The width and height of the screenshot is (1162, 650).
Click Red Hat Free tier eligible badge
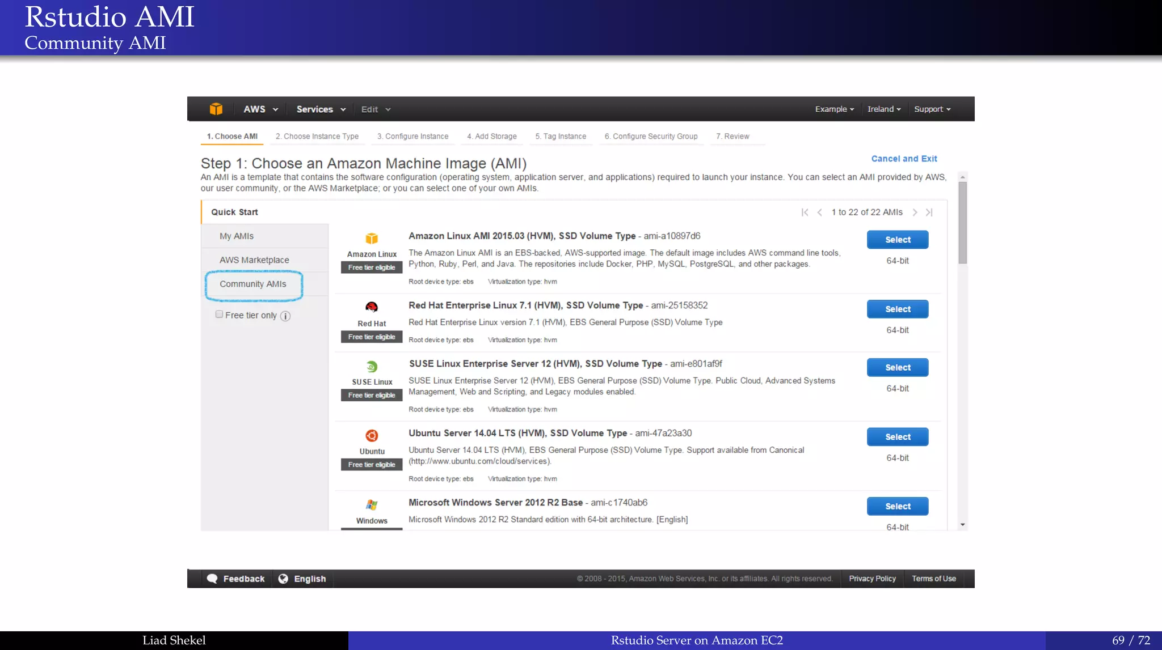(372, 337)
